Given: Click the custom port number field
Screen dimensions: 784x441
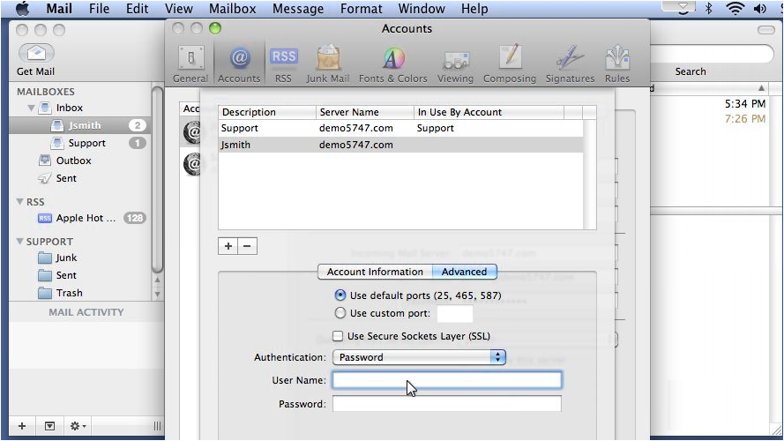Looking at the screenshot, I should point(454,313).
